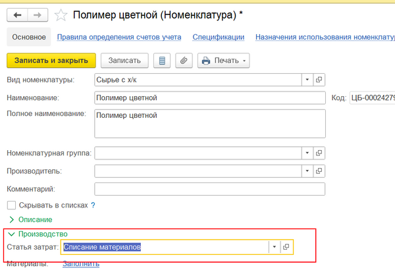395x272 pixels.
Task: Open the Номенклатурная группа linked item icon
Action: click(x=319, y=153)
